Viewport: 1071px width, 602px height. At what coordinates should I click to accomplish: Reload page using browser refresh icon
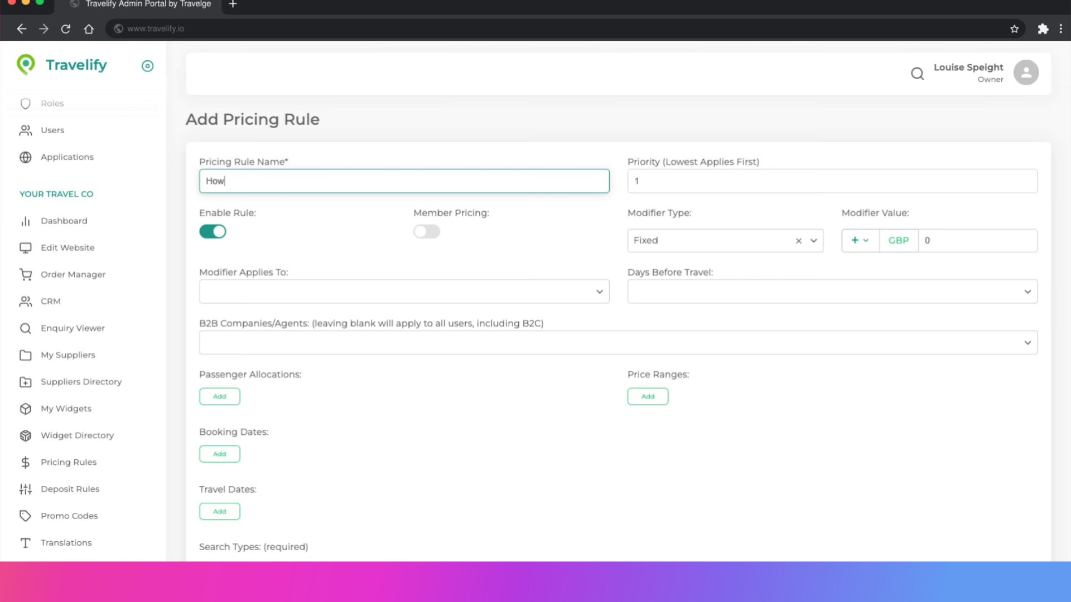coord(66,29)
